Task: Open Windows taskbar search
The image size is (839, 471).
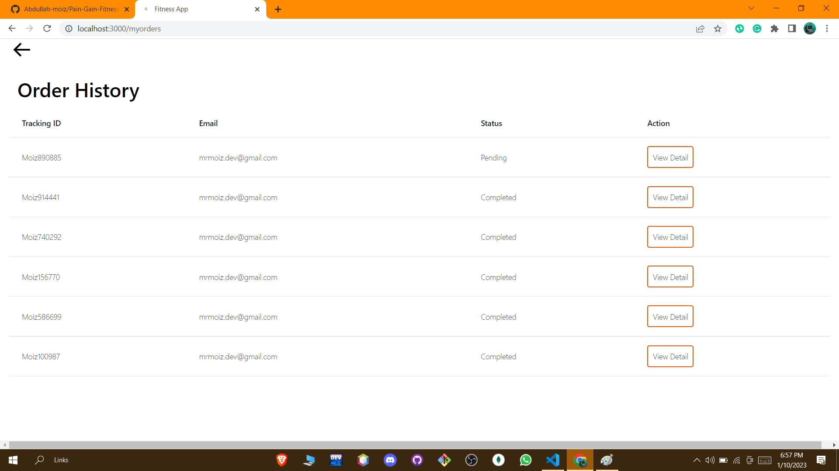Action: [39, 460]
